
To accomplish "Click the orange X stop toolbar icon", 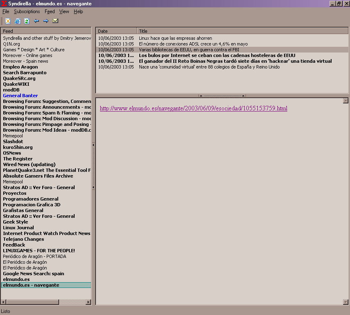I will pos(8,21).
